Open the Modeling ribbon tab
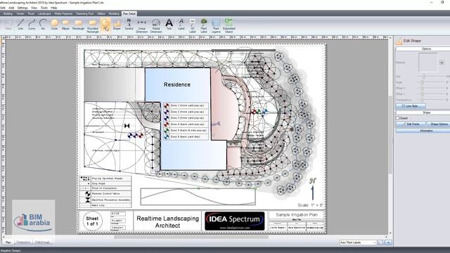Screen dimensions: 450x253 click(x=114, y=13)
